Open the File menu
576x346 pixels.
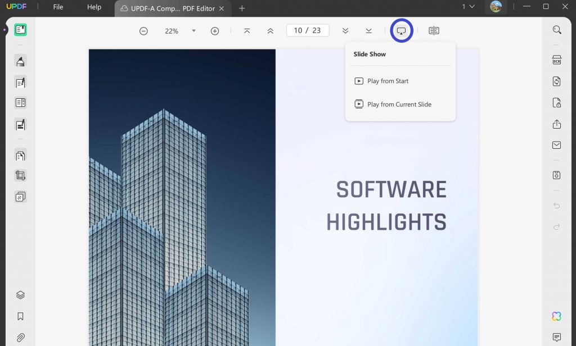(58, 7)
